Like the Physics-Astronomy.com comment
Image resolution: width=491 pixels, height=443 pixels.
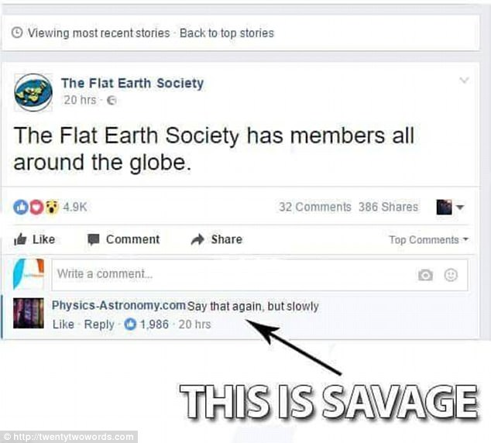point(64,325)
